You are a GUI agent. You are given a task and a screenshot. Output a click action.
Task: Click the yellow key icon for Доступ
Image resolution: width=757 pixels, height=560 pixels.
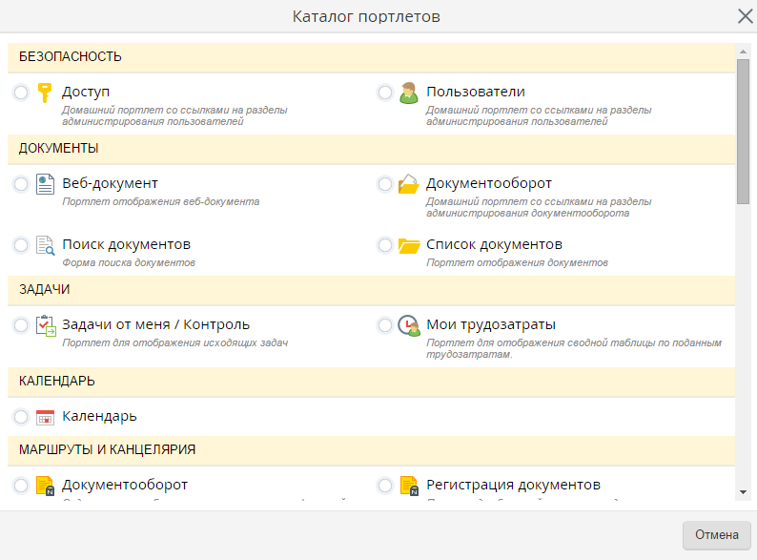[45, 93]
